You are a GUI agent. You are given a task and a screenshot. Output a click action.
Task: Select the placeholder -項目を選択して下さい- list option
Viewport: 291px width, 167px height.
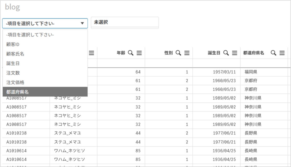(30, 35)
